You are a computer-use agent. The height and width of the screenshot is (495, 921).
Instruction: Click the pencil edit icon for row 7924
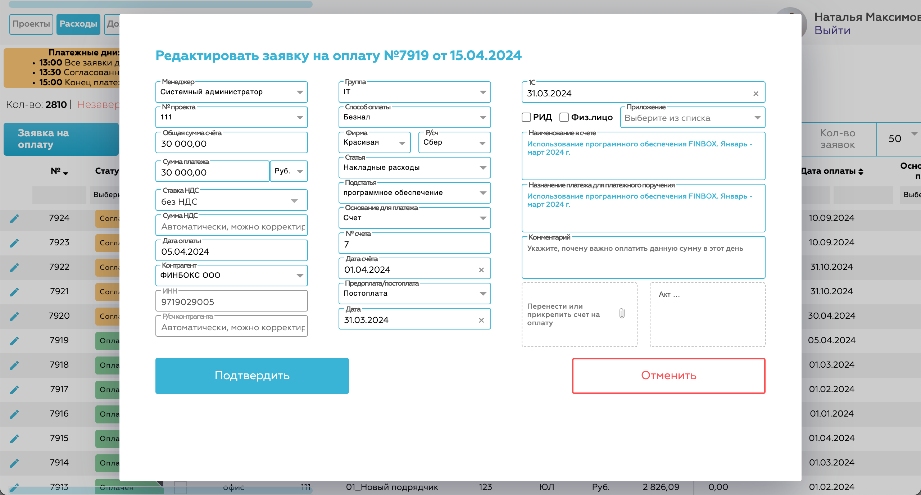point(14,218)
